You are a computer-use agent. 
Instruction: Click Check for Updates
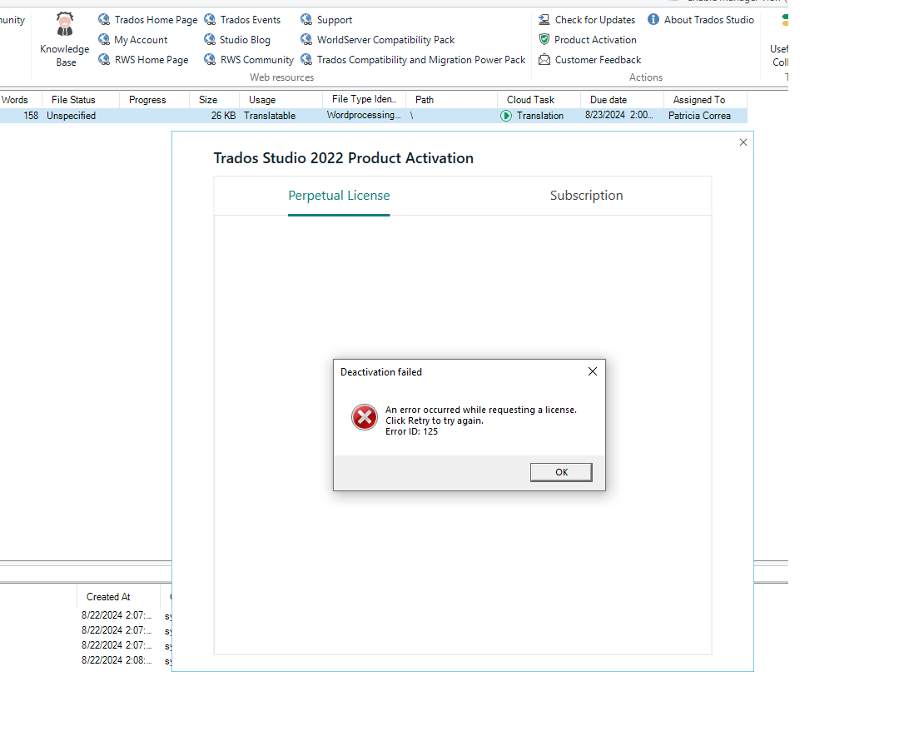coord(586,20)
